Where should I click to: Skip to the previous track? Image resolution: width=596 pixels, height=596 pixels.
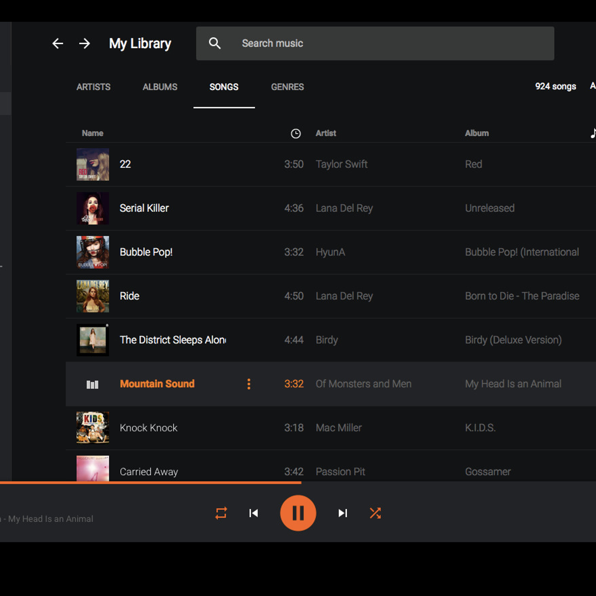(x=254, y=513)
